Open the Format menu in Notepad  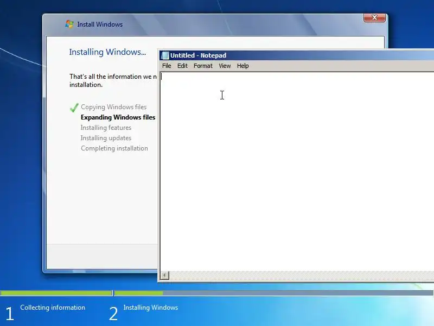[203, 66]
